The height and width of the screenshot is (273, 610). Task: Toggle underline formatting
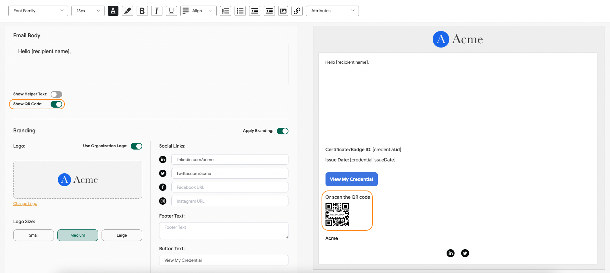tap(171, 11)
